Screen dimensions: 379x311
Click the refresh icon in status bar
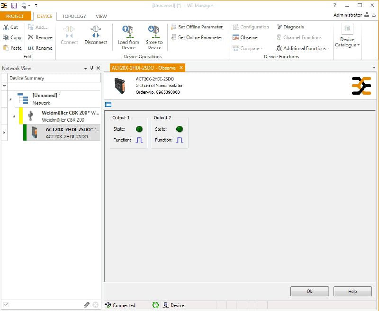click(x=155, y=305)
